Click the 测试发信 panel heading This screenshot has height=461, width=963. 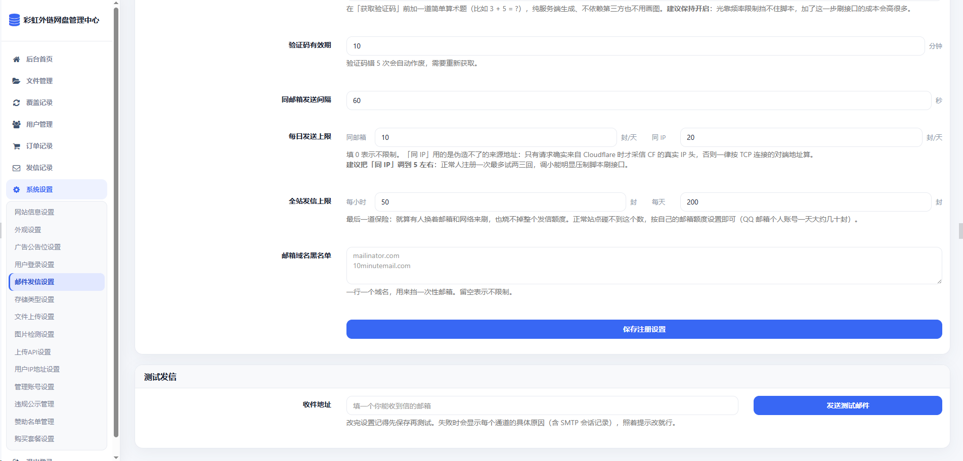coord(160,377)
